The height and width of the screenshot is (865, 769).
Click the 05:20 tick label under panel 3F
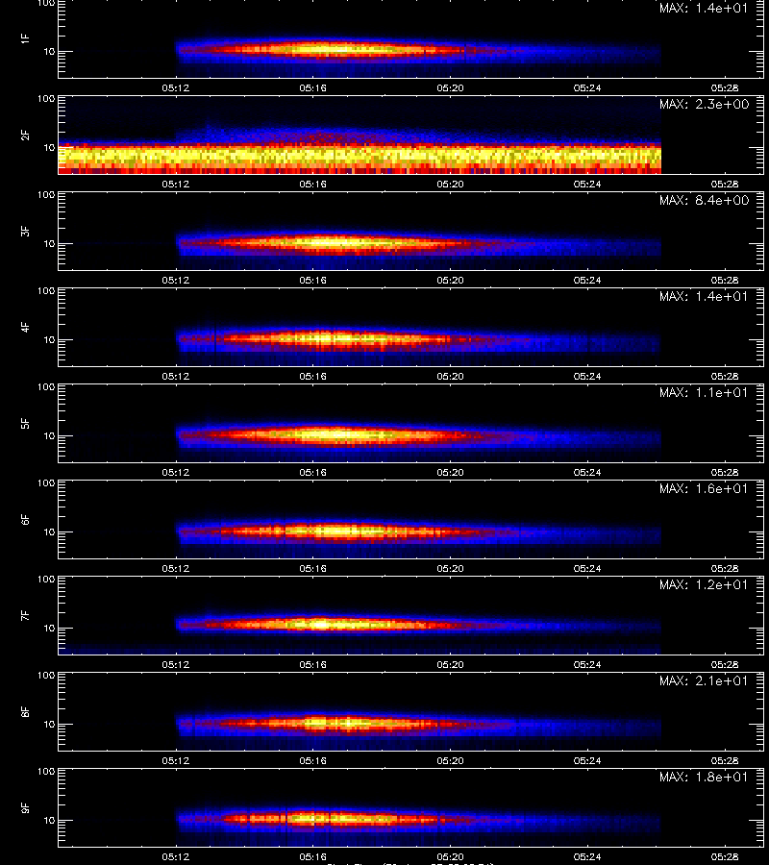(450, 281)
